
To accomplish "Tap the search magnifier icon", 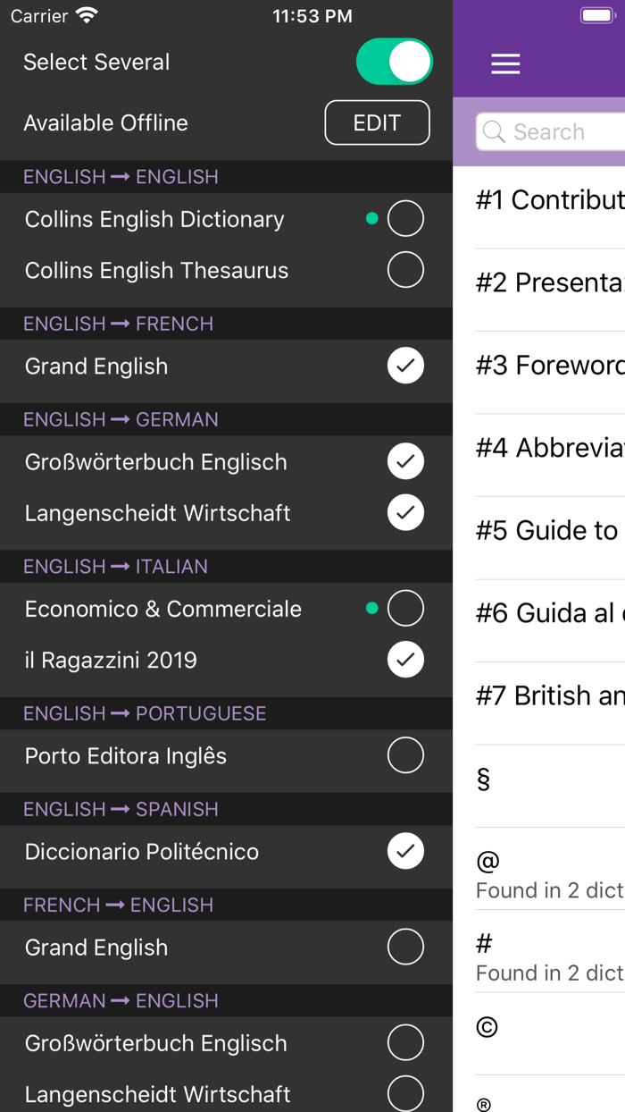I will [492, 131].
